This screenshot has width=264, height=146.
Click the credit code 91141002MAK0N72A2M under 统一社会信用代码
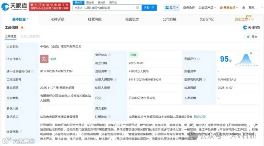click(x=56, y=71)
